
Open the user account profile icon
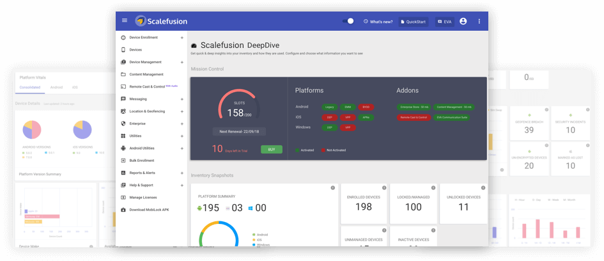coord(463,21)
